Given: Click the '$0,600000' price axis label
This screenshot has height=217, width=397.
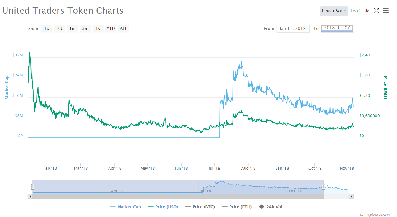Looking at the screenshot, I should click(370, 116).
